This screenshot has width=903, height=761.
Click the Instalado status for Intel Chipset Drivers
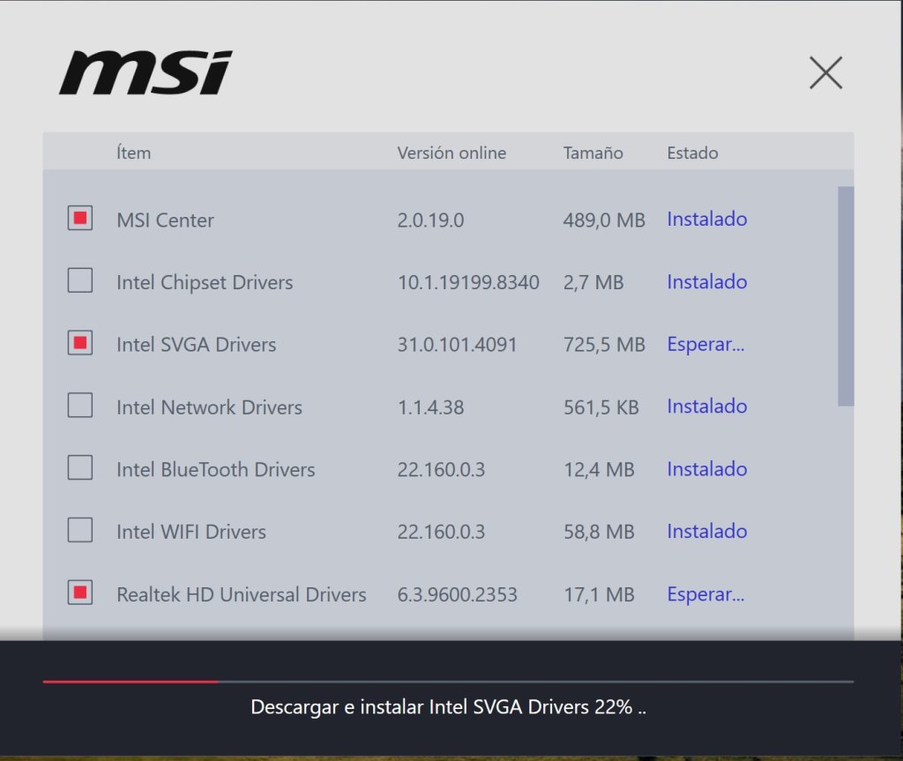point(707,281)
